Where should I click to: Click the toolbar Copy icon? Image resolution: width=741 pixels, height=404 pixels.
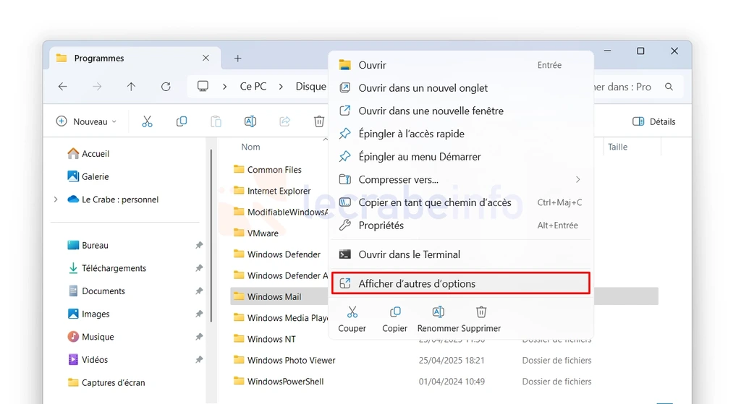point(182,121)
